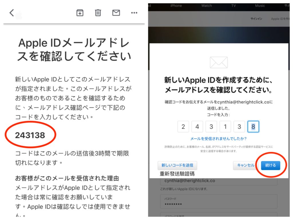Click the password field behind the dialog
Viewport: 293px width, 220px height.
click(219, 201)
